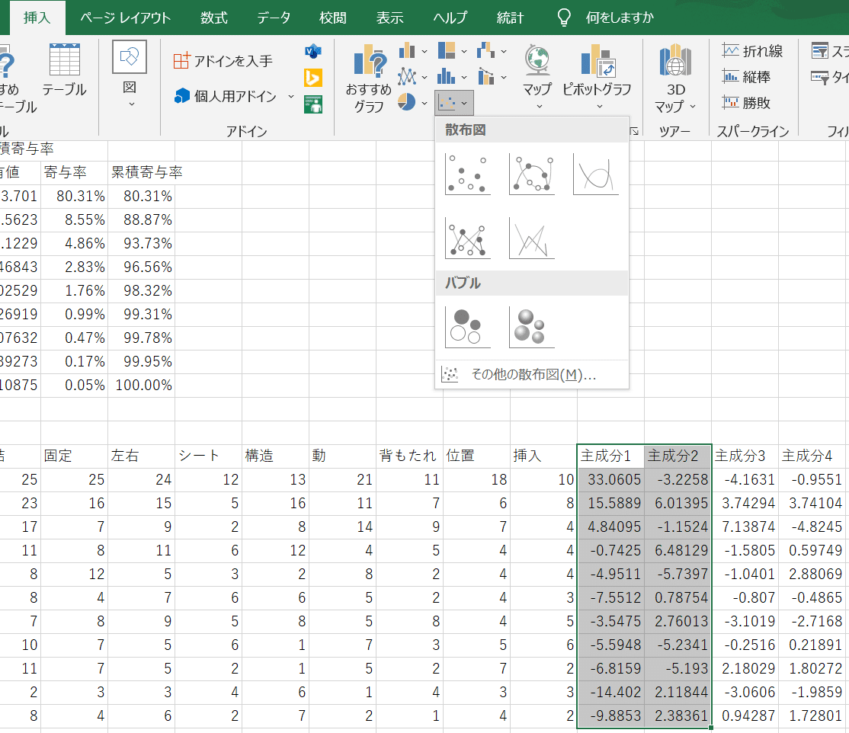Select the basic scatter chart icon

[468, 174]
